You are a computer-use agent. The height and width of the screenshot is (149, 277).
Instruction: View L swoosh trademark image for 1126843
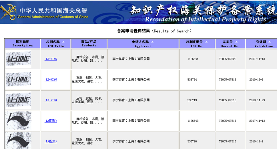click(18, 121)
